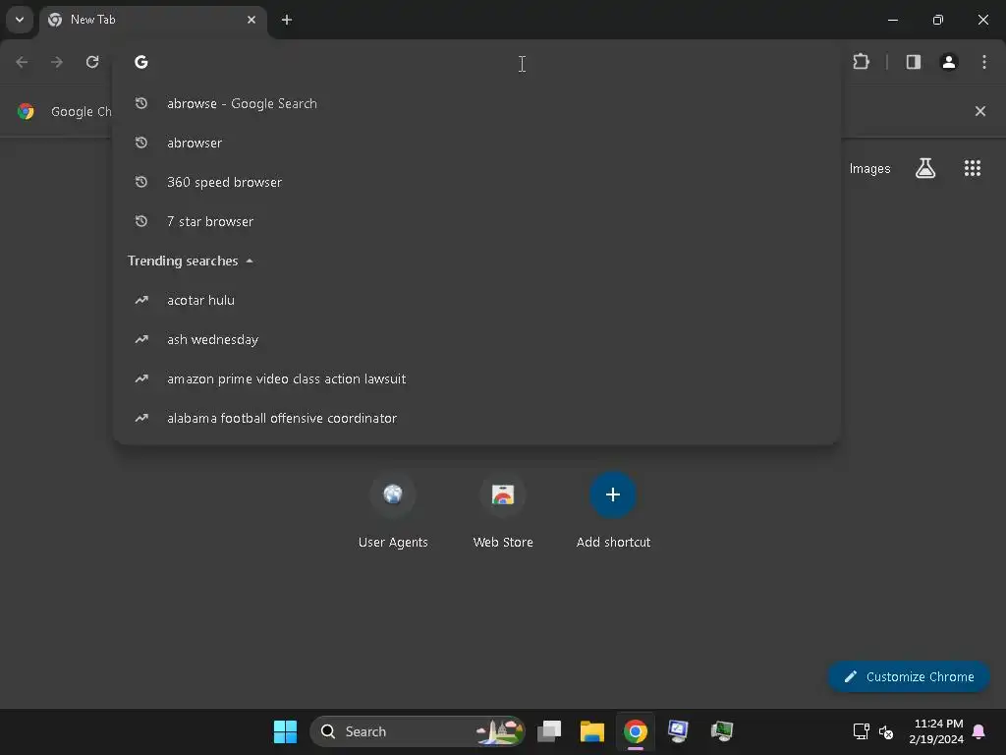Toggle the side panel icon
Viewport: 1006px width, 755px height.
coord(913,62)
